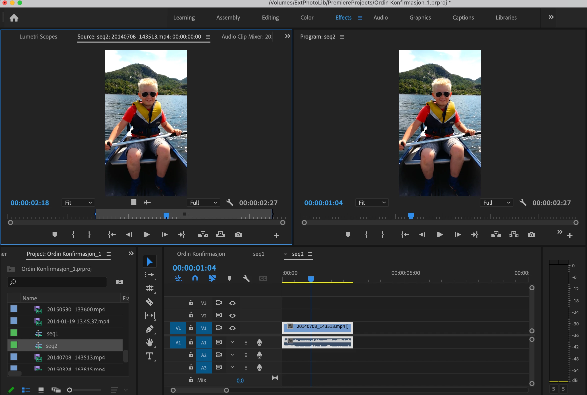Expand hidden workspaces chevron
The height and width of the screenshot is (395, 587).
point(551,17)
